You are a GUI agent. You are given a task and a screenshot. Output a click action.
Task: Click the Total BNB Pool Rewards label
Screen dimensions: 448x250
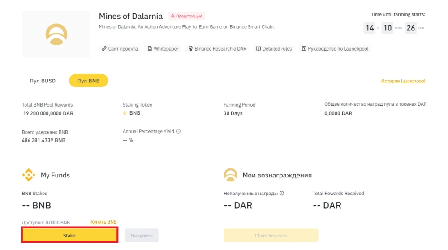click(47, 105)
